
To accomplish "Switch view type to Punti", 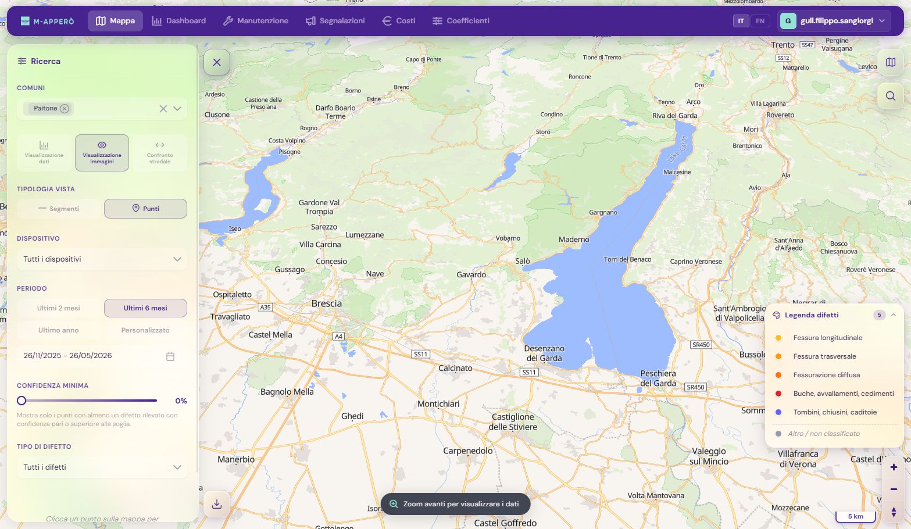I will [x=145, y=209].
